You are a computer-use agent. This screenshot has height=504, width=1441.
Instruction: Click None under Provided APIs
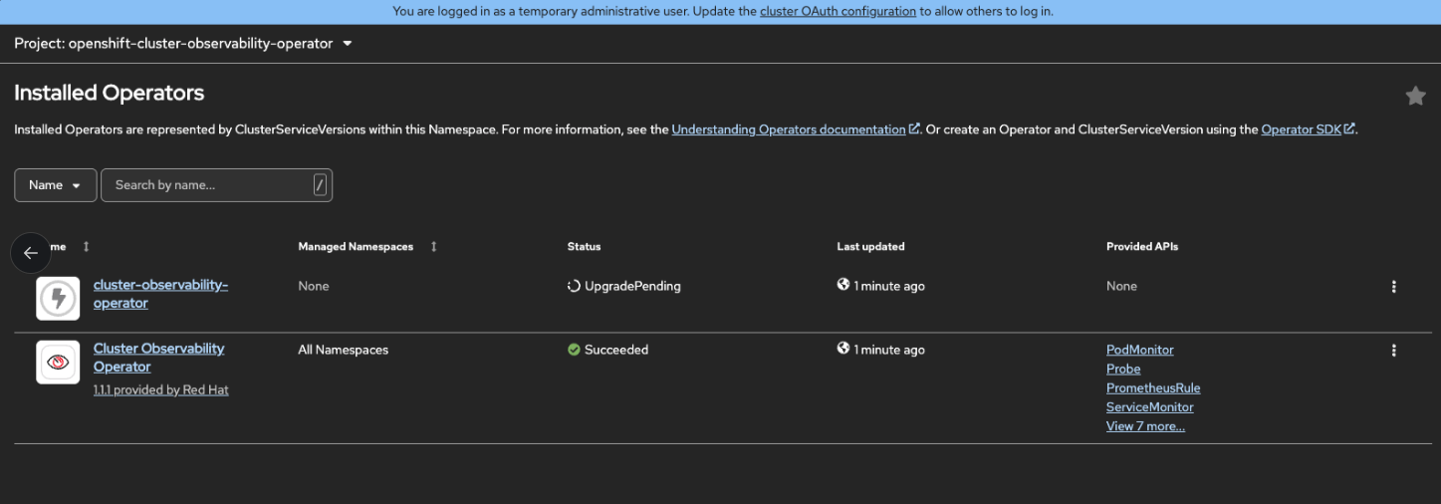click(x=1121, y=286)
